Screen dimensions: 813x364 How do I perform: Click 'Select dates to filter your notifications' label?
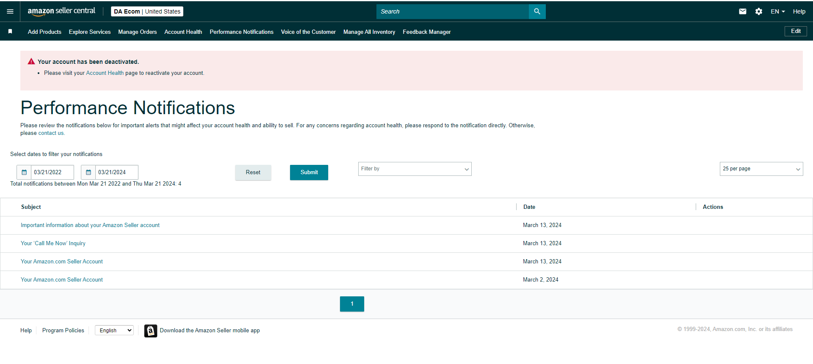click(56, 154)
